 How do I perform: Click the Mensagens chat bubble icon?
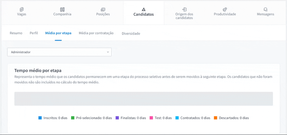click(x=265, y=9)
